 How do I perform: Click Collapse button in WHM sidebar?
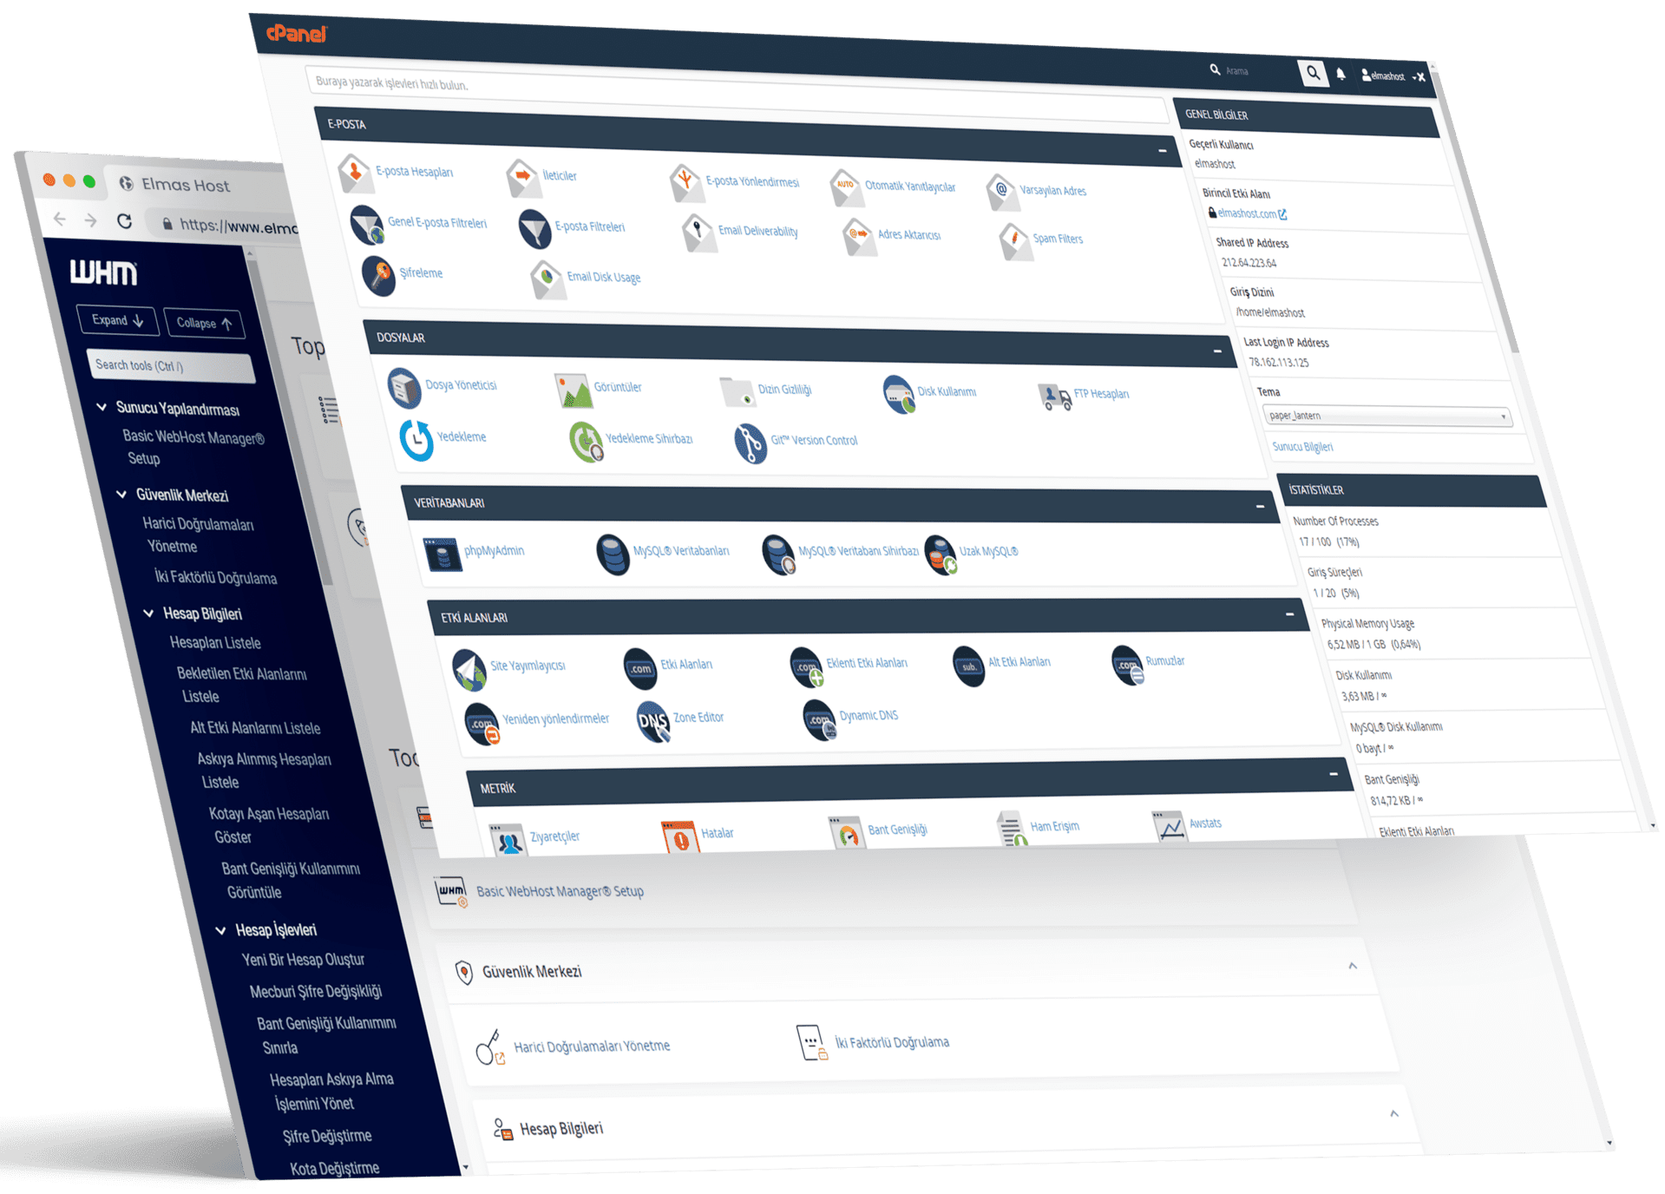[x=204, y=323]
